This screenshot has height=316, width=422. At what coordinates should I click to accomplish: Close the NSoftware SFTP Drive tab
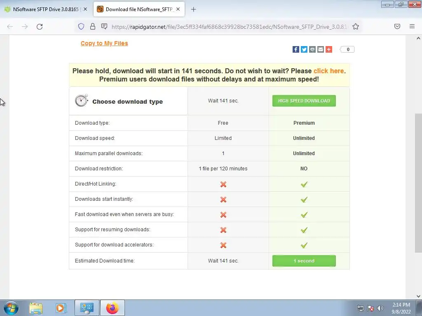point(85,9)
